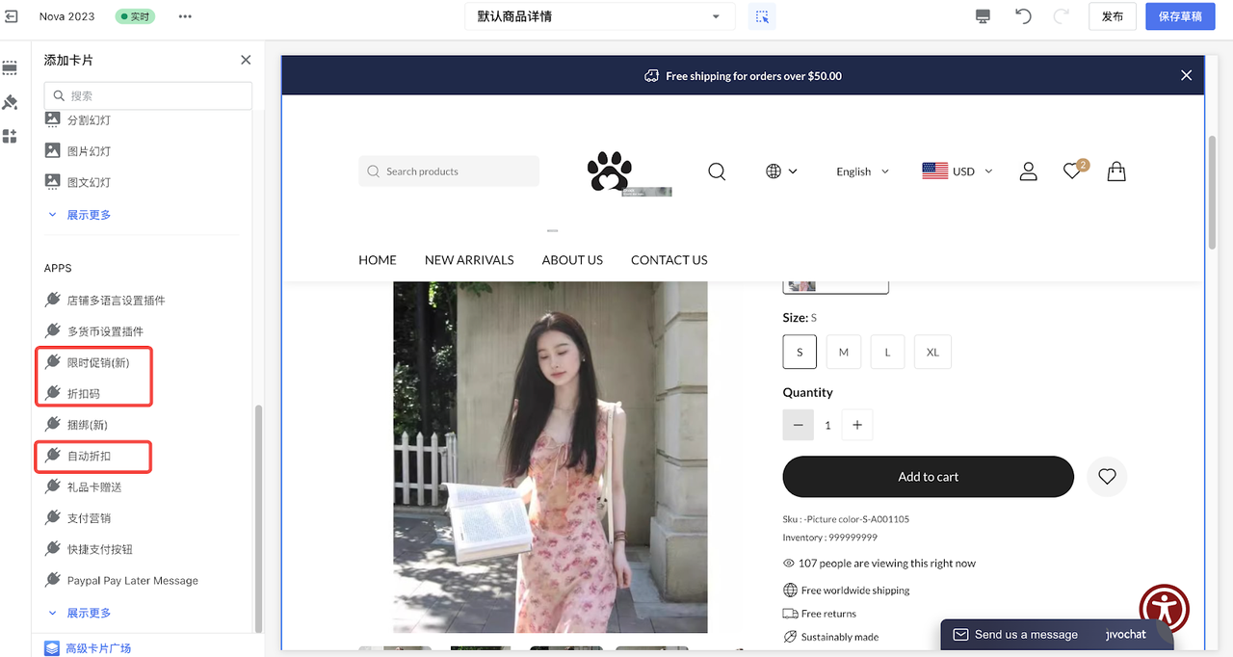Viewport: 1233px width, 657px height.
Task: Select the sections icon in the left sidebar
Action: (10, 67)
